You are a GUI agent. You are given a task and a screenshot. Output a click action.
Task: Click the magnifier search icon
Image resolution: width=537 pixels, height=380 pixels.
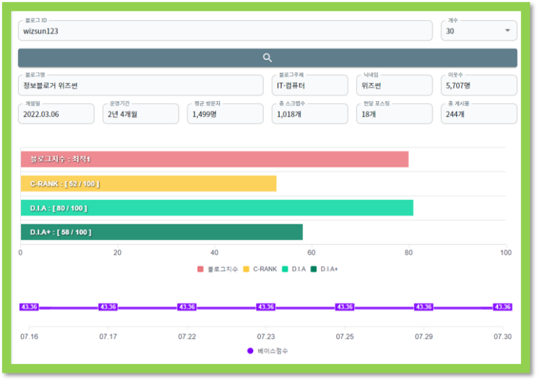(x=267, y=58)
